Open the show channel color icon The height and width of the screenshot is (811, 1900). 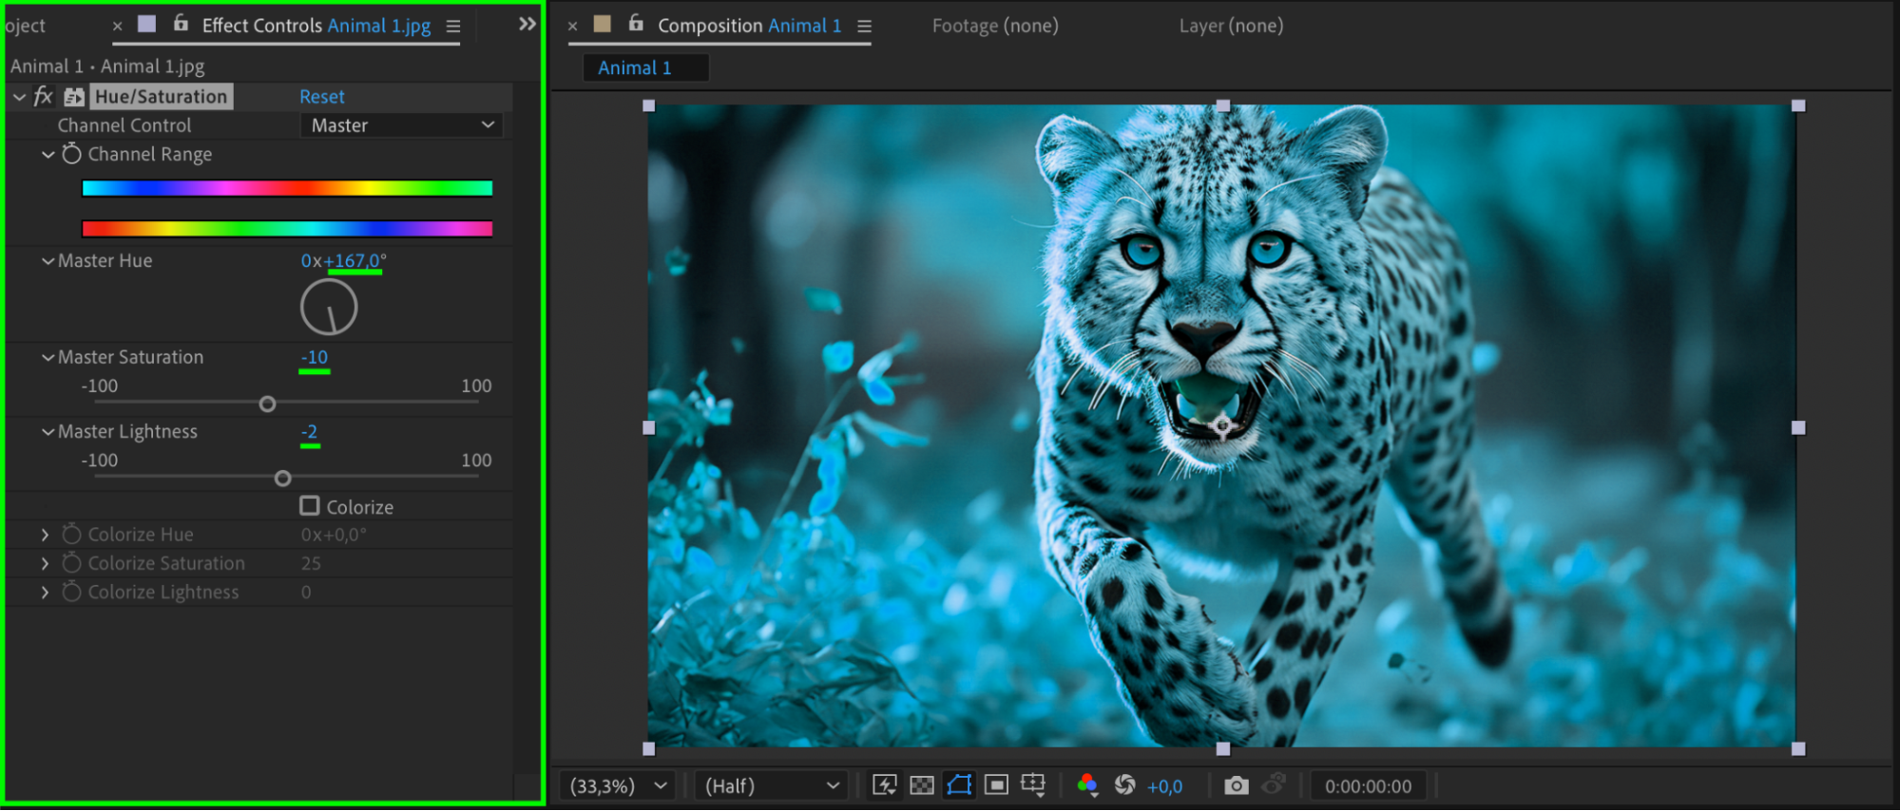pos(1087,785)
